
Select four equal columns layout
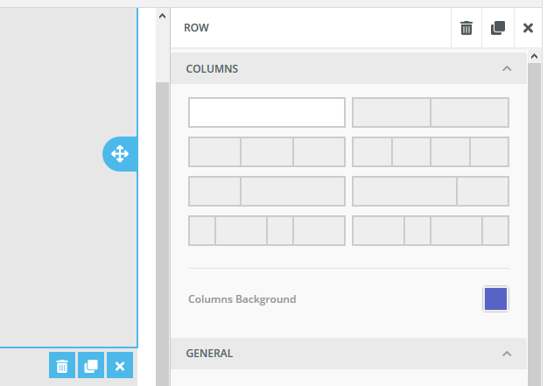[431, 151]
